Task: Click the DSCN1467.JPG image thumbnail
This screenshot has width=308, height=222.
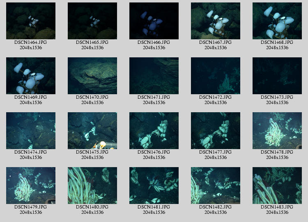Action: click(216, 21)
